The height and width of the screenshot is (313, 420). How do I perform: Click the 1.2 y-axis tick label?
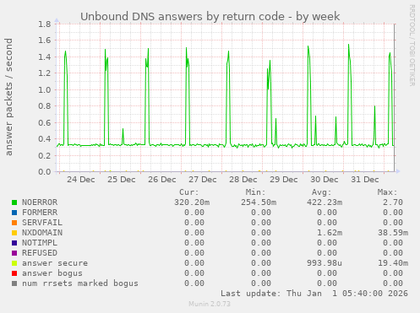(x=45, y=73)
